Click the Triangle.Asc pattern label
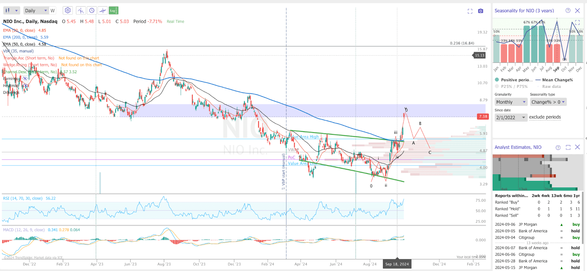 tap(29, 58)
